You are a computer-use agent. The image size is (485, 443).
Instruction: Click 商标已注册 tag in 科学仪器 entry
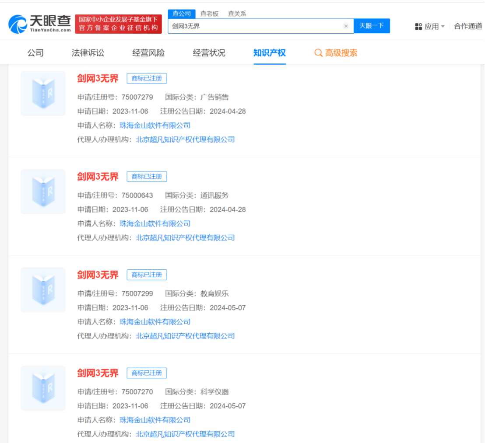[147, 373]
